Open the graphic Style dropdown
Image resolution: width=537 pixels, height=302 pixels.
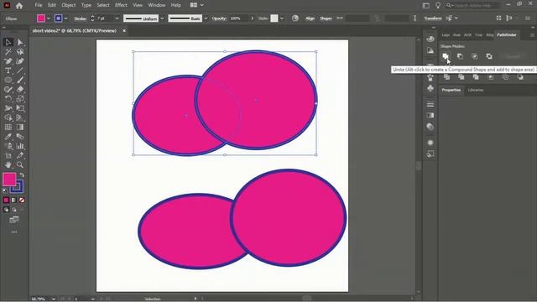click(x=282, y=18)
